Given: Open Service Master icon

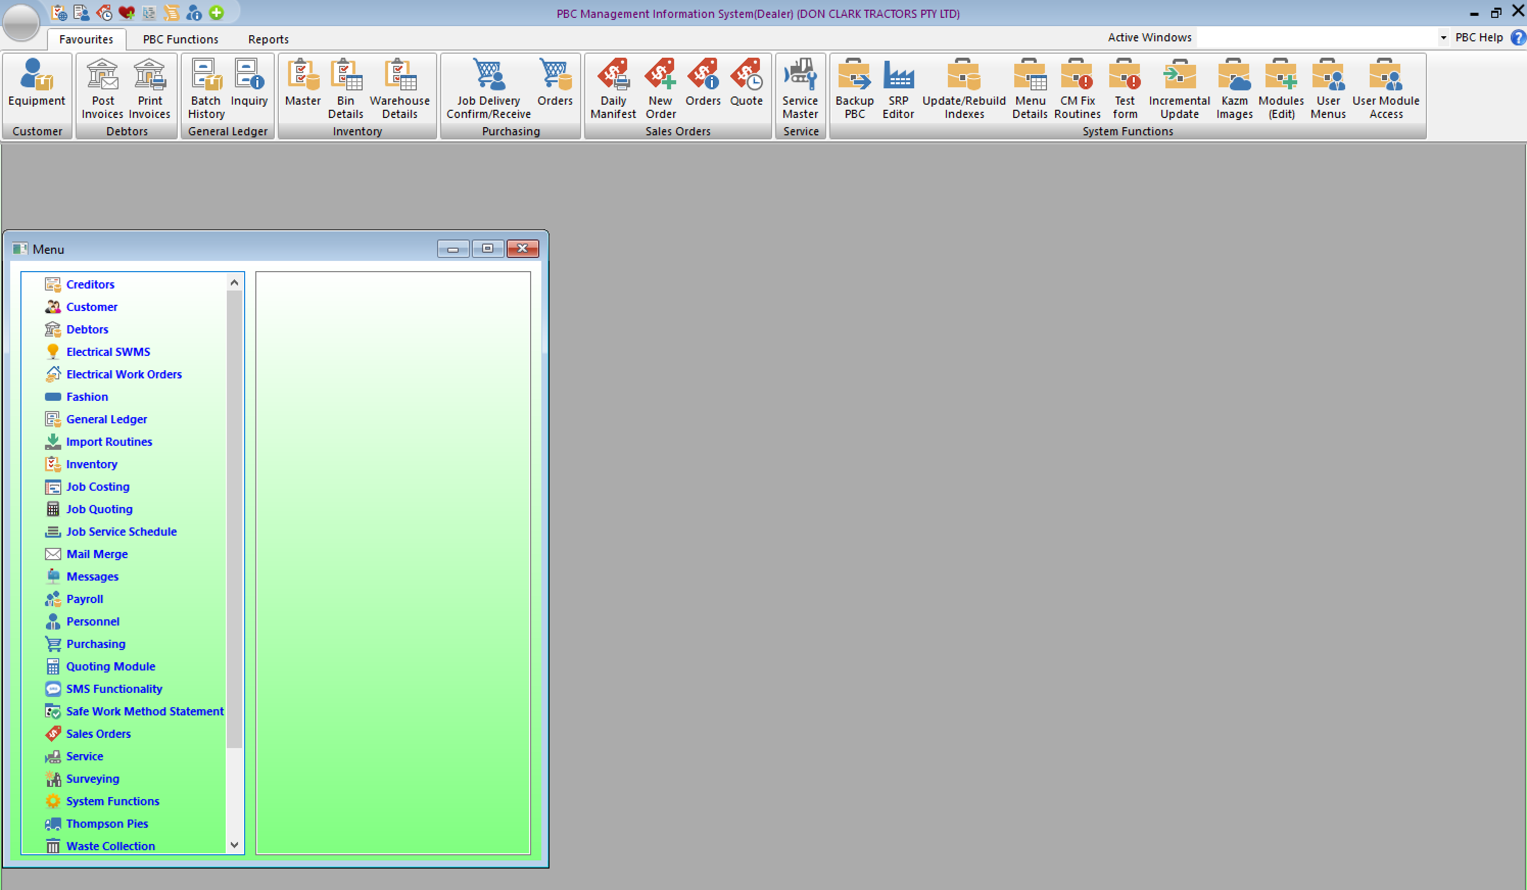Looking at the screenshot, I should pos(800,89).
